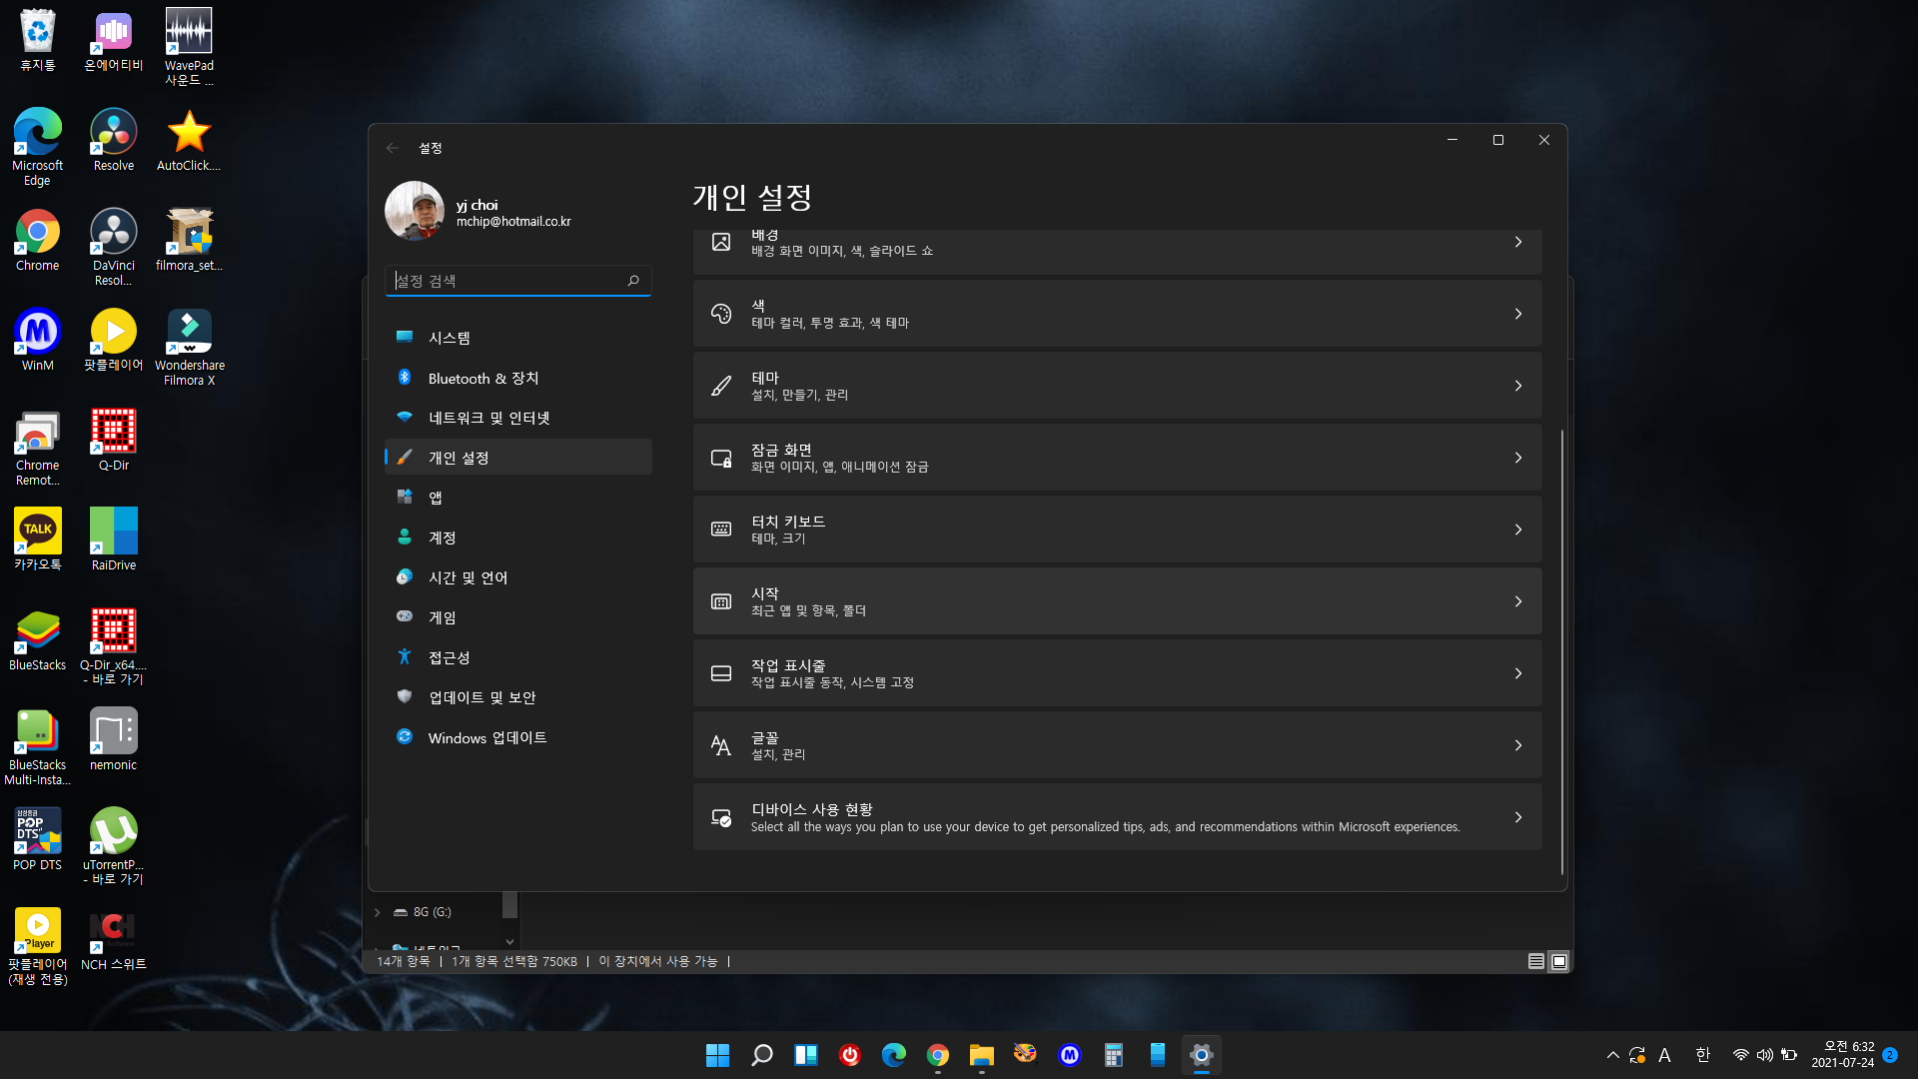Toggle the 한 Korean input mode indicator
This screenshot has width=1918, height=1079.
(1702, 1055)
